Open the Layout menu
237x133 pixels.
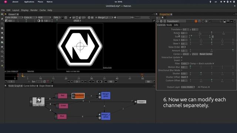(16, 10)
